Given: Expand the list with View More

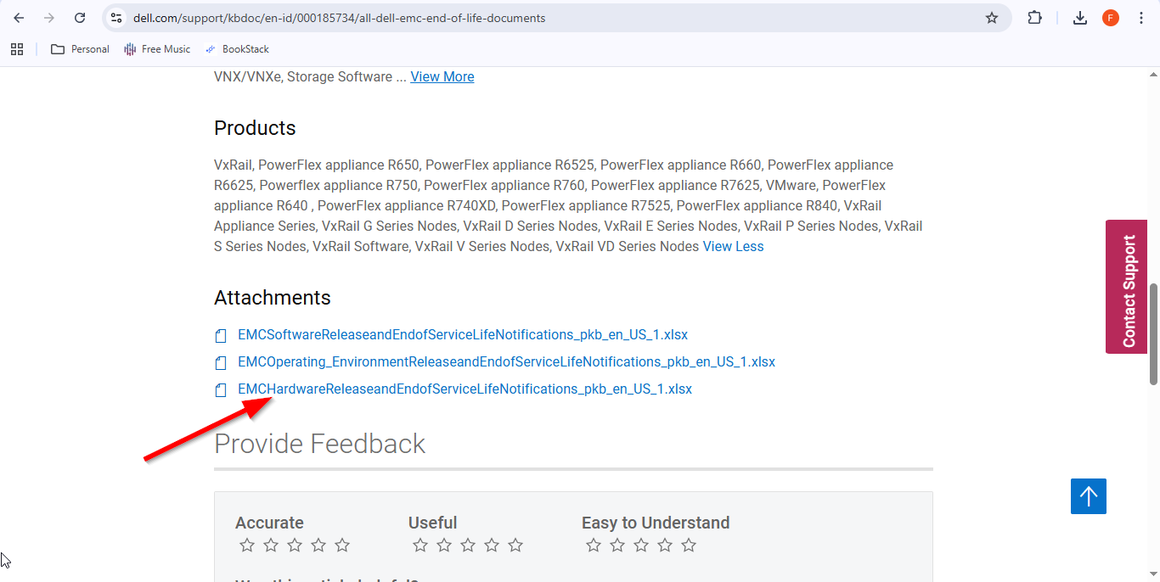Looking at the screenshot, I should pos(442,77).
